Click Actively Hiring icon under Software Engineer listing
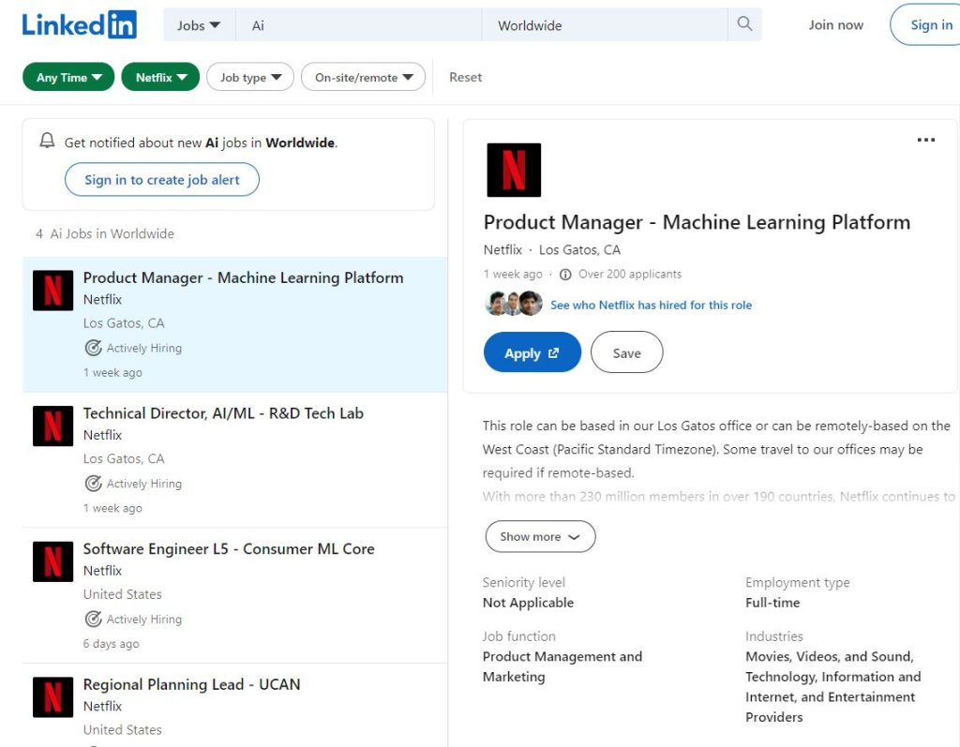The width and height of the screenshot is (960, 747). click(93, 619)
